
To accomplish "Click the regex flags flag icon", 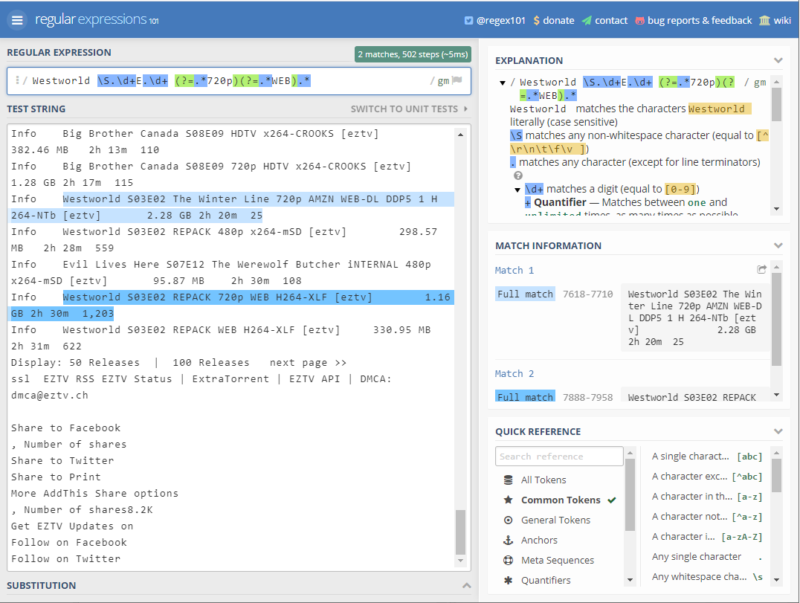I will (457, 80).
